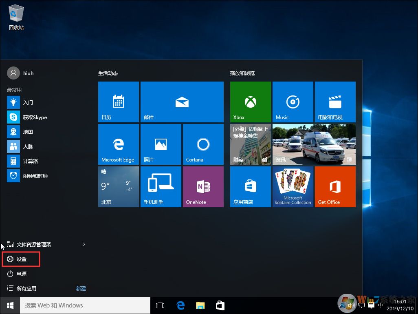The width and height of the screenshot is (418, 314).
Task: Open the volume control in system tray
Action: pyautogui.click(x=351, y=305)
